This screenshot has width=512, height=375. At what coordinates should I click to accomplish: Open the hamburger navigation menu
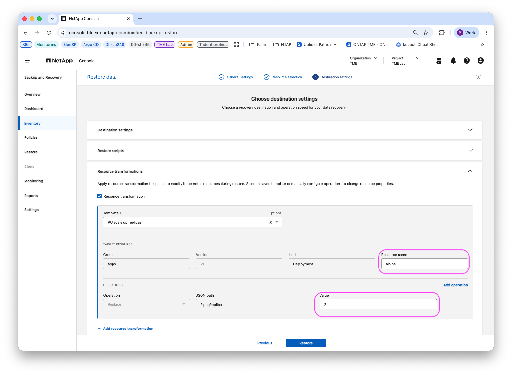[x=27, y=61]
